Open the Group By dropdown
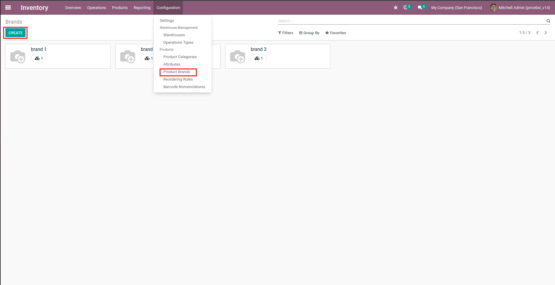The width and height of the screenshot is (555, 285). tap(309, 33)
